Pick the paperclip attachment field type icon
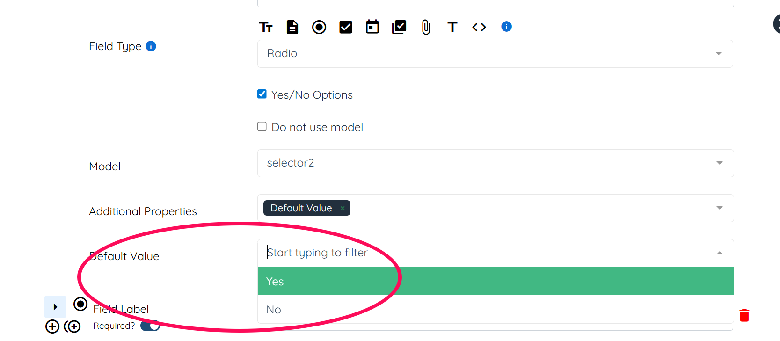 (x=426, y=27)
